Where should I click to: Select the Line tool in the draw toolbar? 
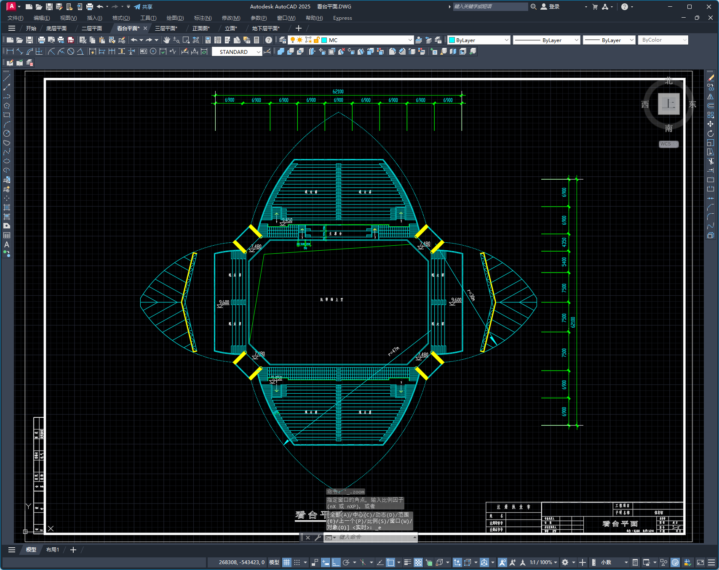coord(7,78)
